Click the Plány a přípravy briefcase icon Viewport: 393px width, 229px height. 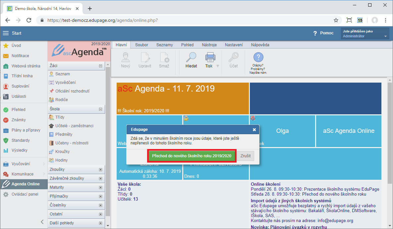click(6, 130)
